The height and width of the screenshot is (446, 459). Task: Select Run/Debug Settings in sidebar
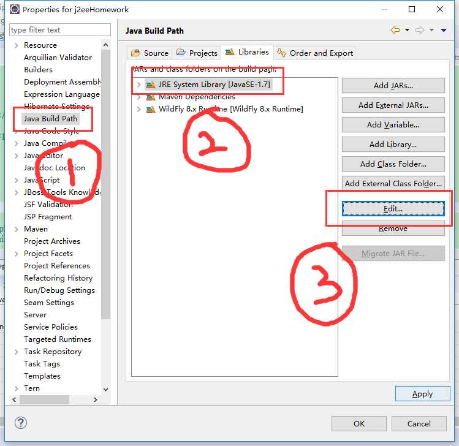click(x=59, y=290)
